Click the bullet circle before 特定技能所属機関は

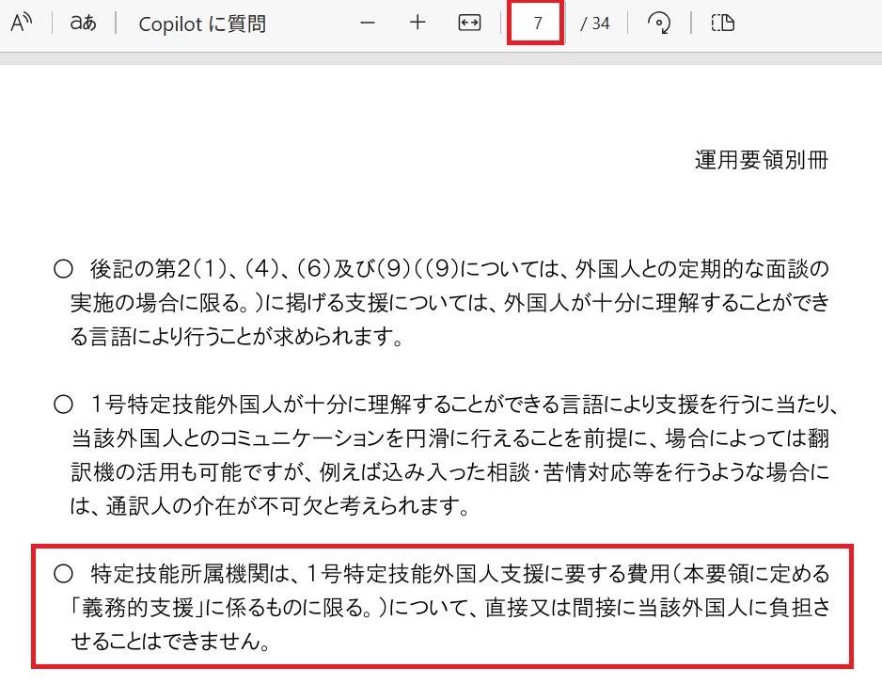click(x=63, y=573)
